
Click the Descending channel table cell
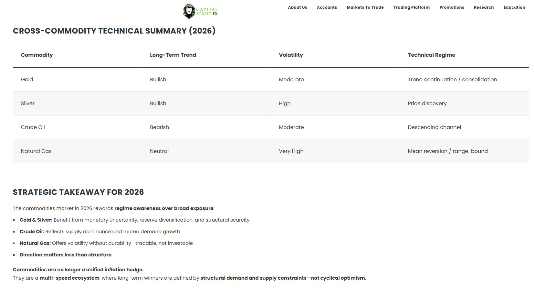point(434,127)
